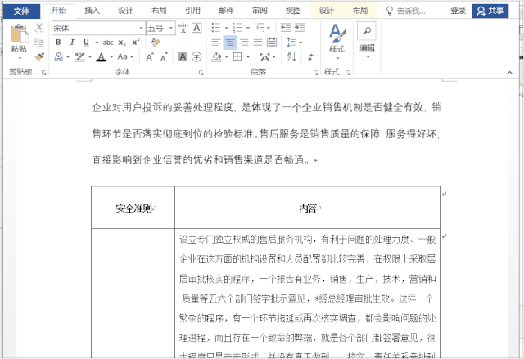The width and height of the screenshot is (524, 359).
Task: Click the Sign in (登录) link
Action: [458, 11]
